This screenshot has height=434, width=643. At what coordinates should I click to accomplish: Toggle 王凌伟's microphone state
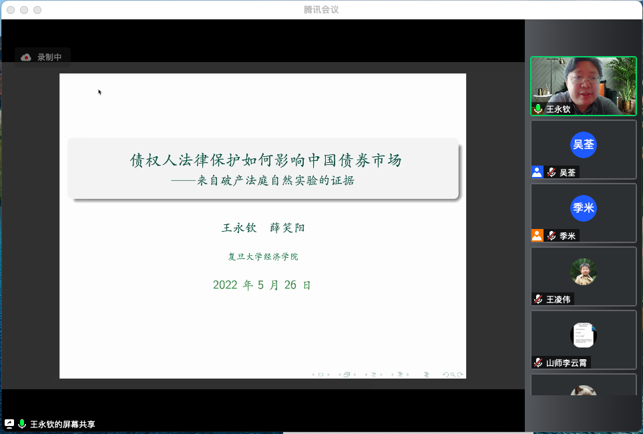540,299
